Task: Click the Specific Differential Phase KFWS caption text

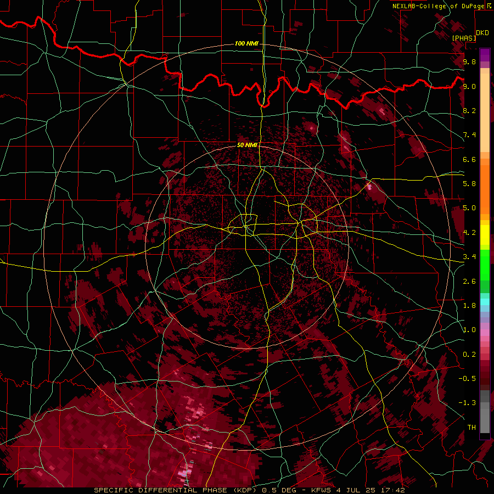Action: click(x=249, y=490)
